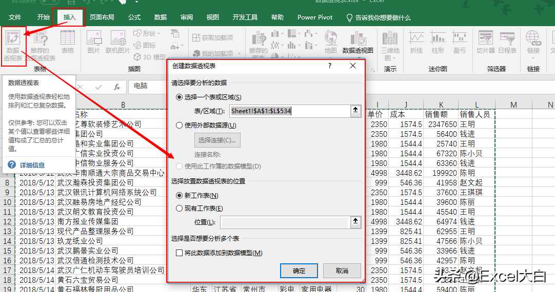Viewport: 555px width, 292px height.
Task: Insert a Win/Loss sparkline (盈亏)
Action: pos(460,43)
